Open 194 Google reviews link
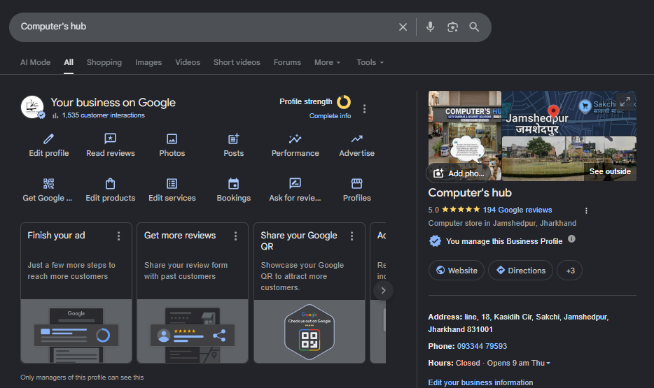This screenshot has height=388, width=654. (517, 210)
